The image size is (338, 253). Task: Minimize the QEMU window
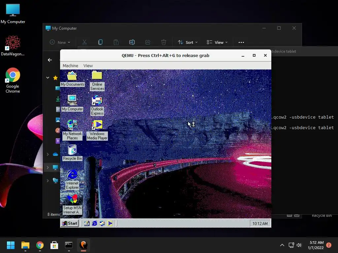(x=243, y=55)
